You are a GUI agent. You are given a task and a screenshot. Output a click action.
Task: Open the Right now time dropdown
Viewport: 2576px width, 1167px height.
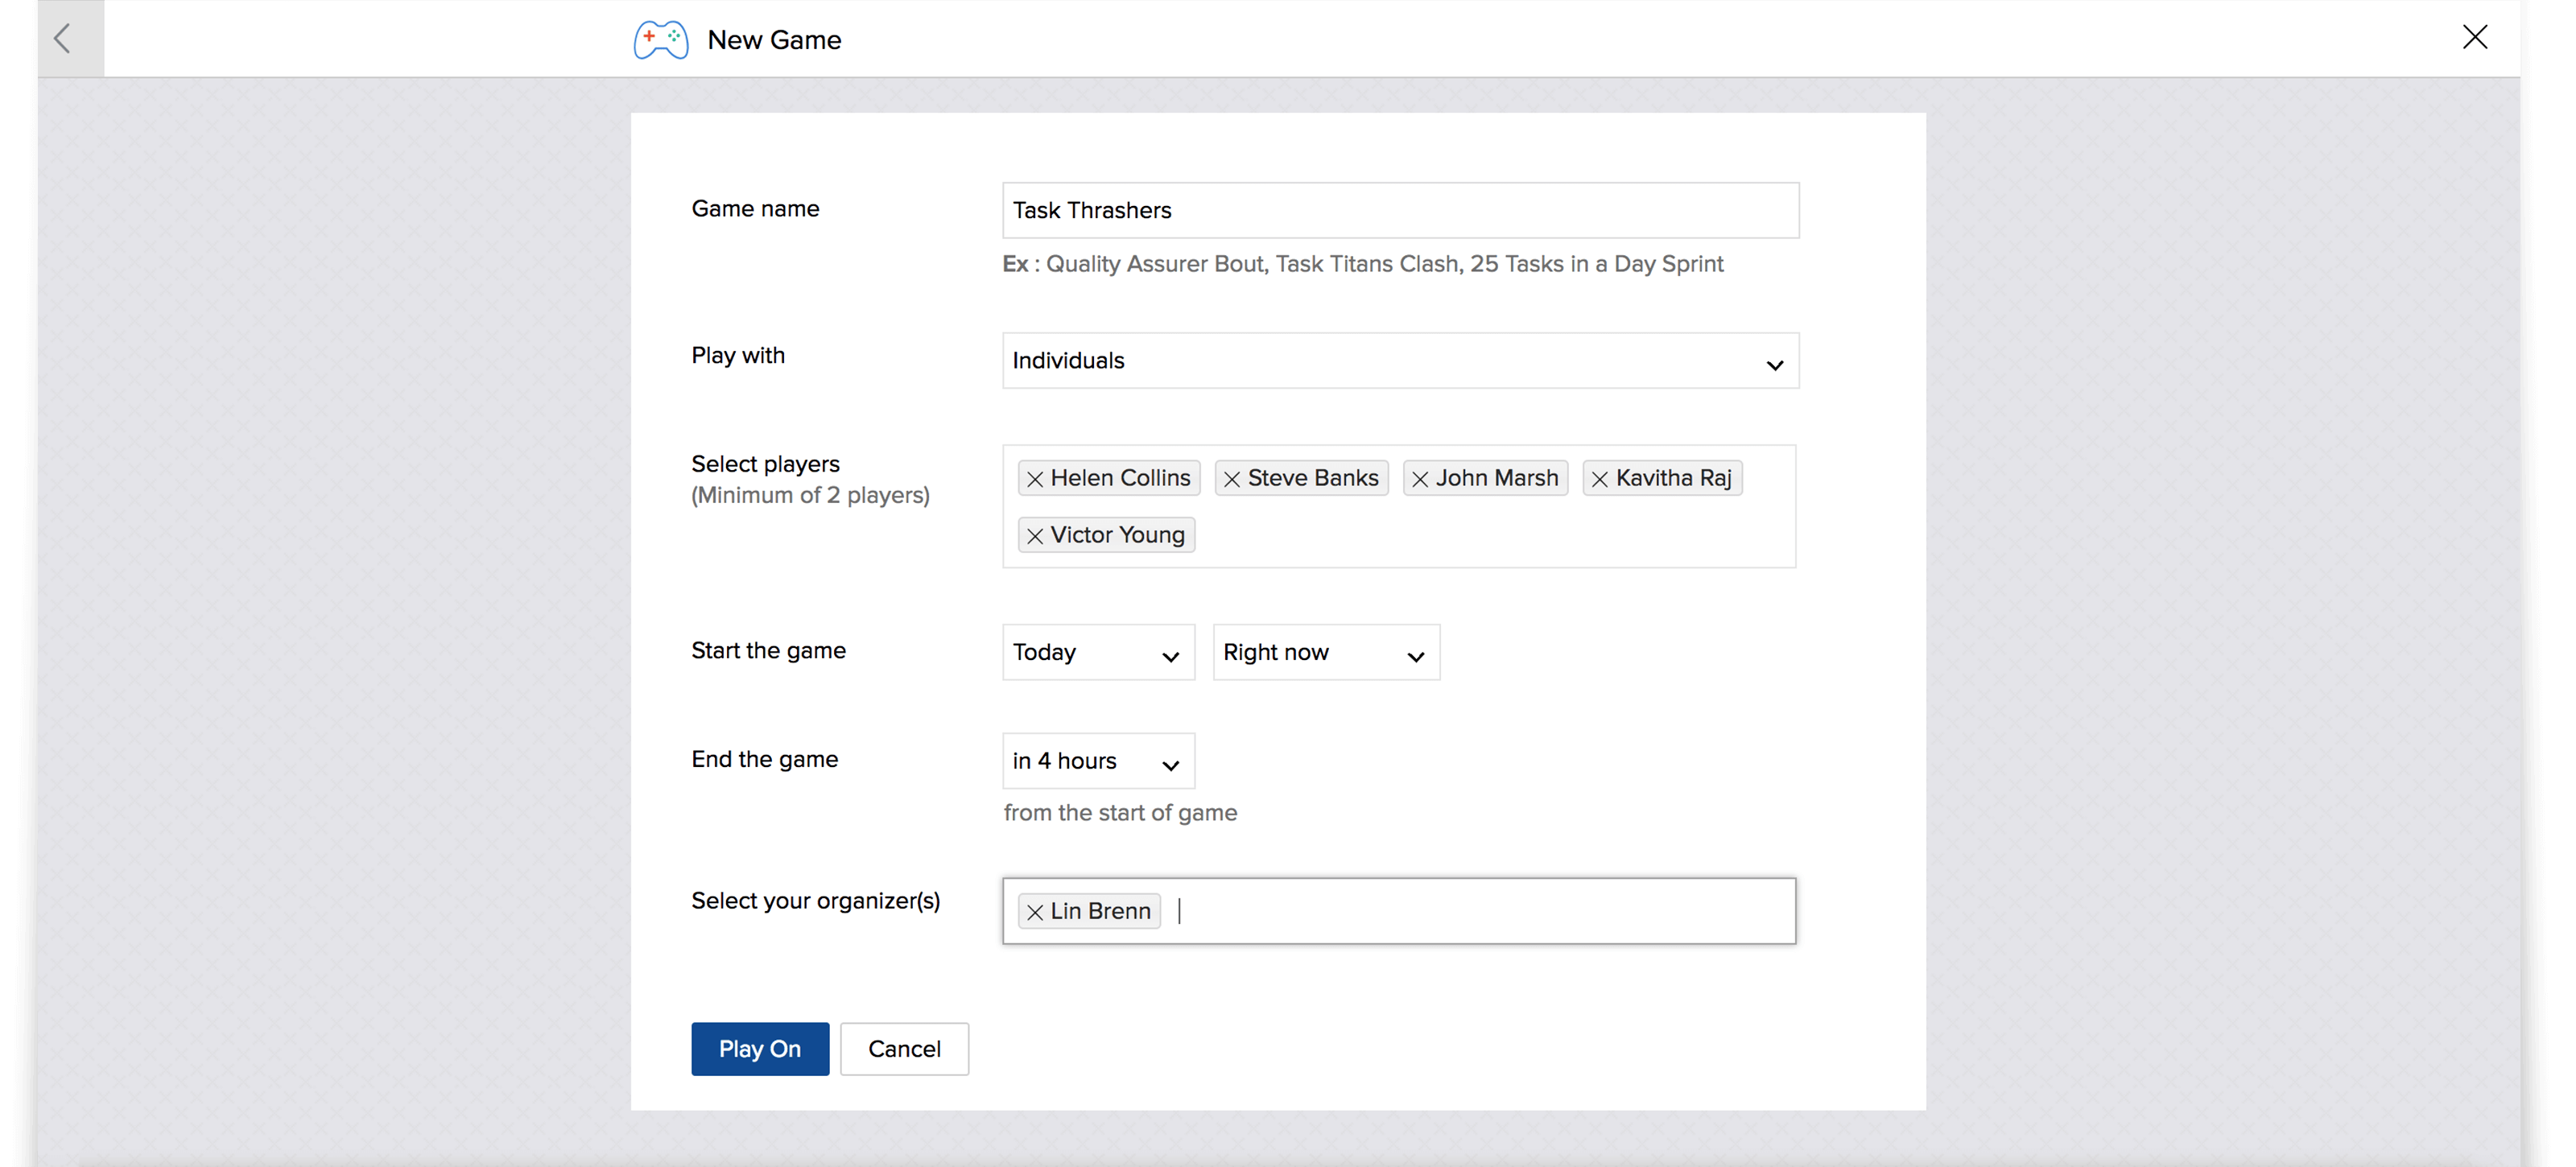tap(1325, 653)
